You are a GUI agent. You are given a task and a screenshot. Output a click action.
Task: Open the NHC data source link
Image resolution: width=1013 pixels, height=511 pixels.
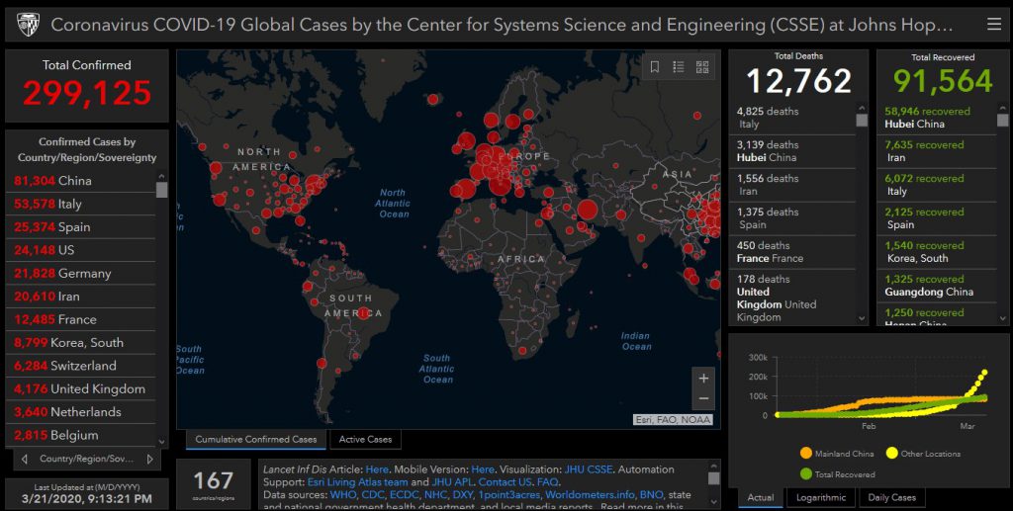435,495
